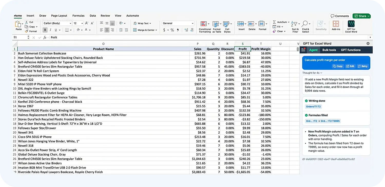Viewport: 385px width, 187px height.
Task: Top-align the cell contents
Action: point(101,23)
